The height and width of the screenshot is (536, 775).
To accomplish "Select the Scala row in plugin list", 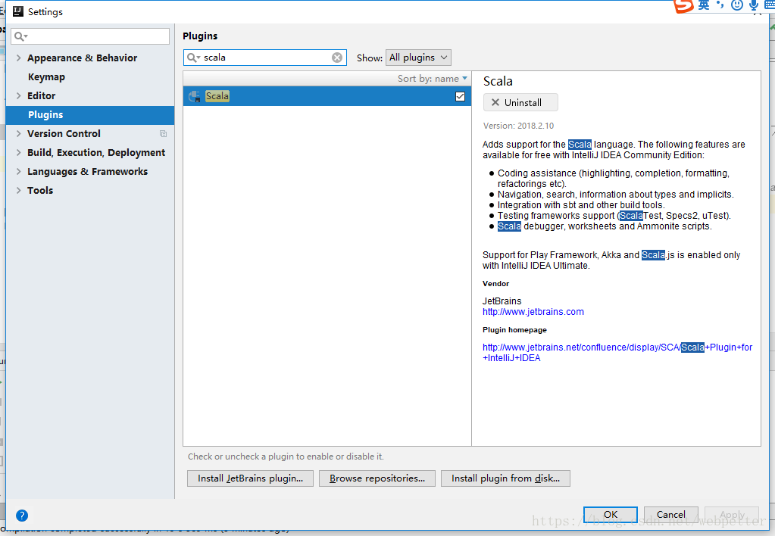I will [327, 96].
